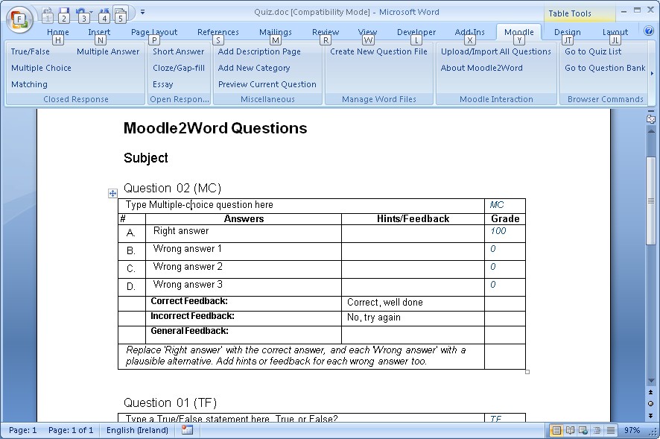Open the Mailings ribbon tab
This screenshot has width=660, height=439.
click(x=276, y=32)
